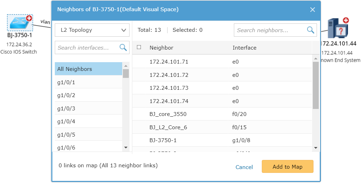Screen dimensions: 362x183
Task: Close the Neighbors dialog with X
Action: coord(312,9)
